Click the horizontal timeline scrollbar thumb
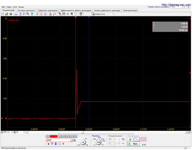Image resolution: width=193 pixels, height=150 pixels. [x=83, y=132]
